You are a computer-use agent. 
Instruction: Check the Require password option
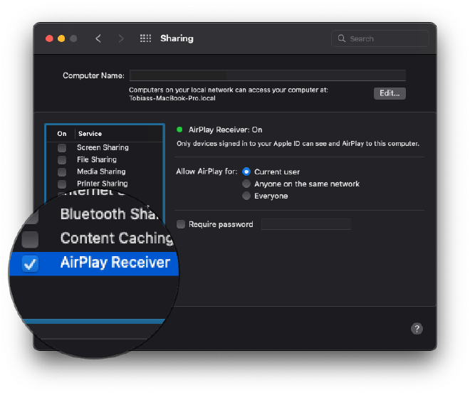pyautogui.click(x=180, y=224)
